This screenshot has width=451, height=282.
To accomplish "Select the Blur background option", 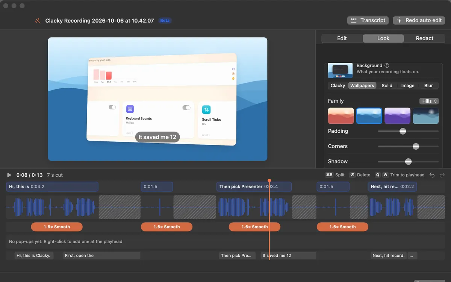I will coord(428,85).
